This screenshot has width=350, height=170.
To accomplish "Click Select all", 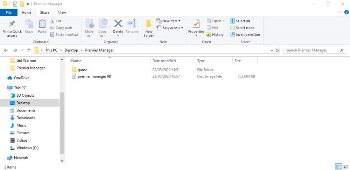I will [240, 21].
